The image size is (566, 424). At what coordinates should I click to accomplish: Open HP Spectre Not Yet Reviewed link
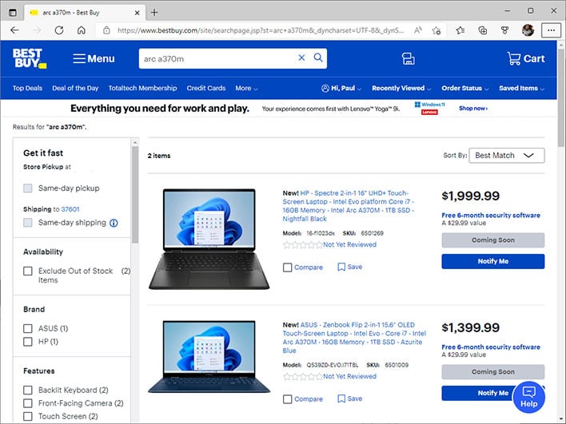pos(349,245)
